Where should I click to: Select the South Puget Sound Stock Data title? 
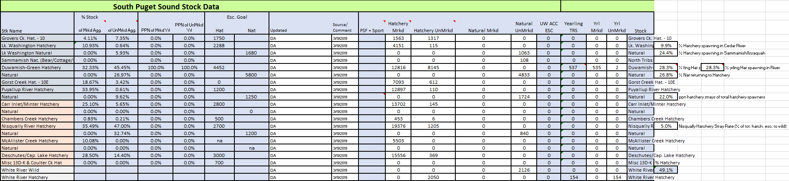coord(166,7)
